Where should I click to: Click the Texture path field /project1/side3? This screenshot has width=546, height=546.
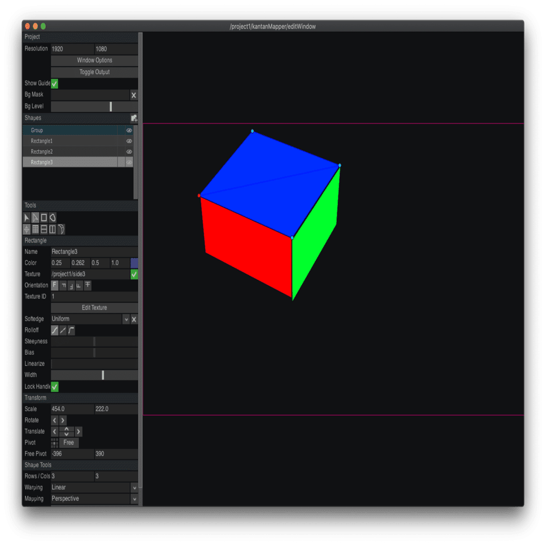[x=90, y=274]
